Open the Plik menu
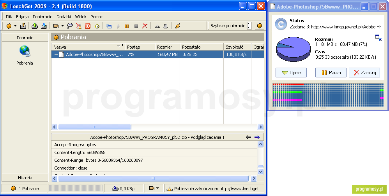Screen dimensions: 389x196 (9, 17)
